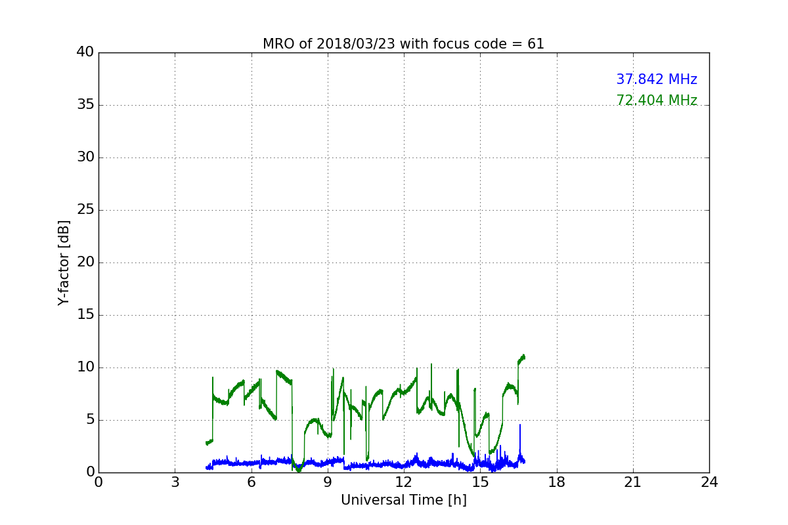Click the x-axis tick label 9
Viewport: 788px width, 525px height.
[327, 482]
